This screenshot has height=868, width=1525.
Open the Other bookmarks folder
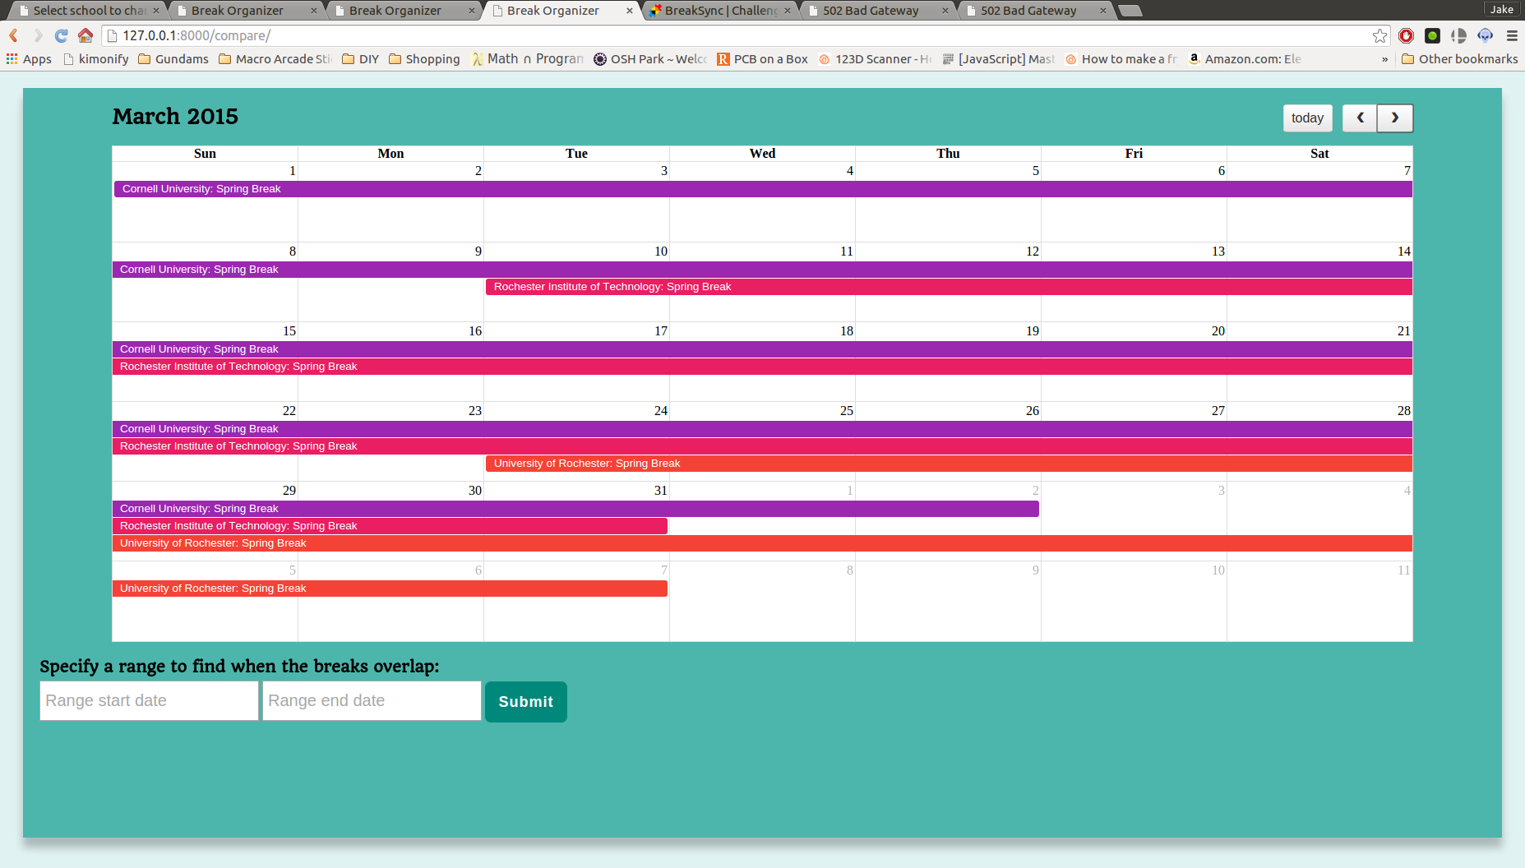click(1460, 59)
